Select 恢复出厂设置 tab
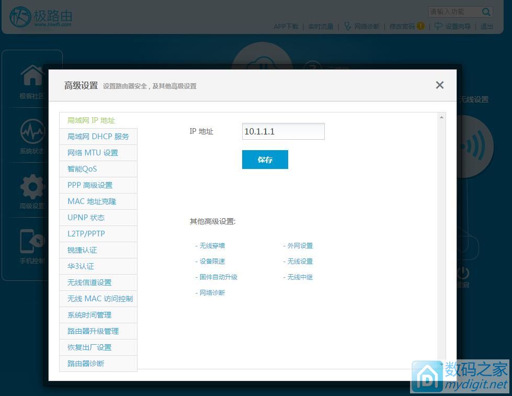The height and width of the screenshot is (396, 512). tap(98, 347)
